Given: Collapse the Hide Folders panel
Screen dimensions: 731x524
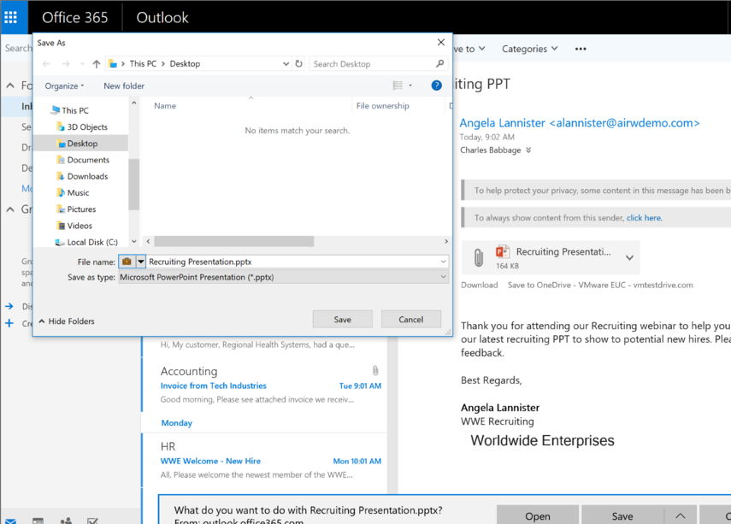Looking at the screenshot, I should tap(67, 321).
